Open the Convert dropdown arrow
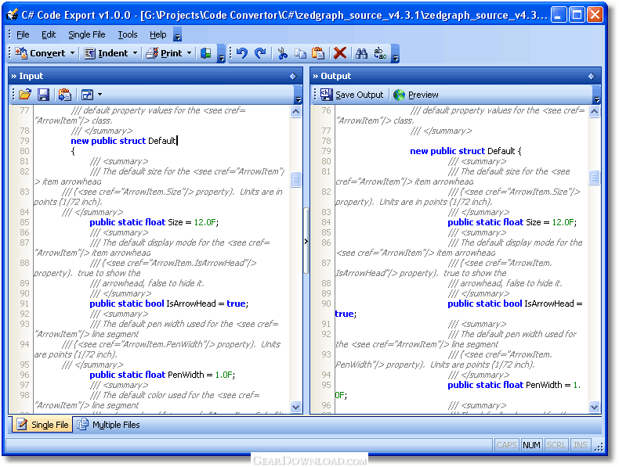Image resolution: width=619 pixels, height=467 pixels. [x=72, y=53]
